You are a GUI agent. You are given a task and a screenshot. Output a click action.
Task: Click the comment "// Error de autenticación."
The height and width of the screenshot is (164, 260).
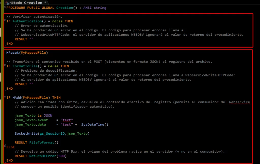click(x=42, y=26)
